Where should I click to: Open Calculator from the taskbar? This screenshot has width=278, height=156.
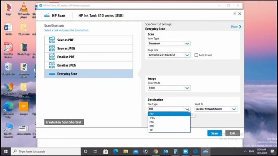tap(175, 152)
